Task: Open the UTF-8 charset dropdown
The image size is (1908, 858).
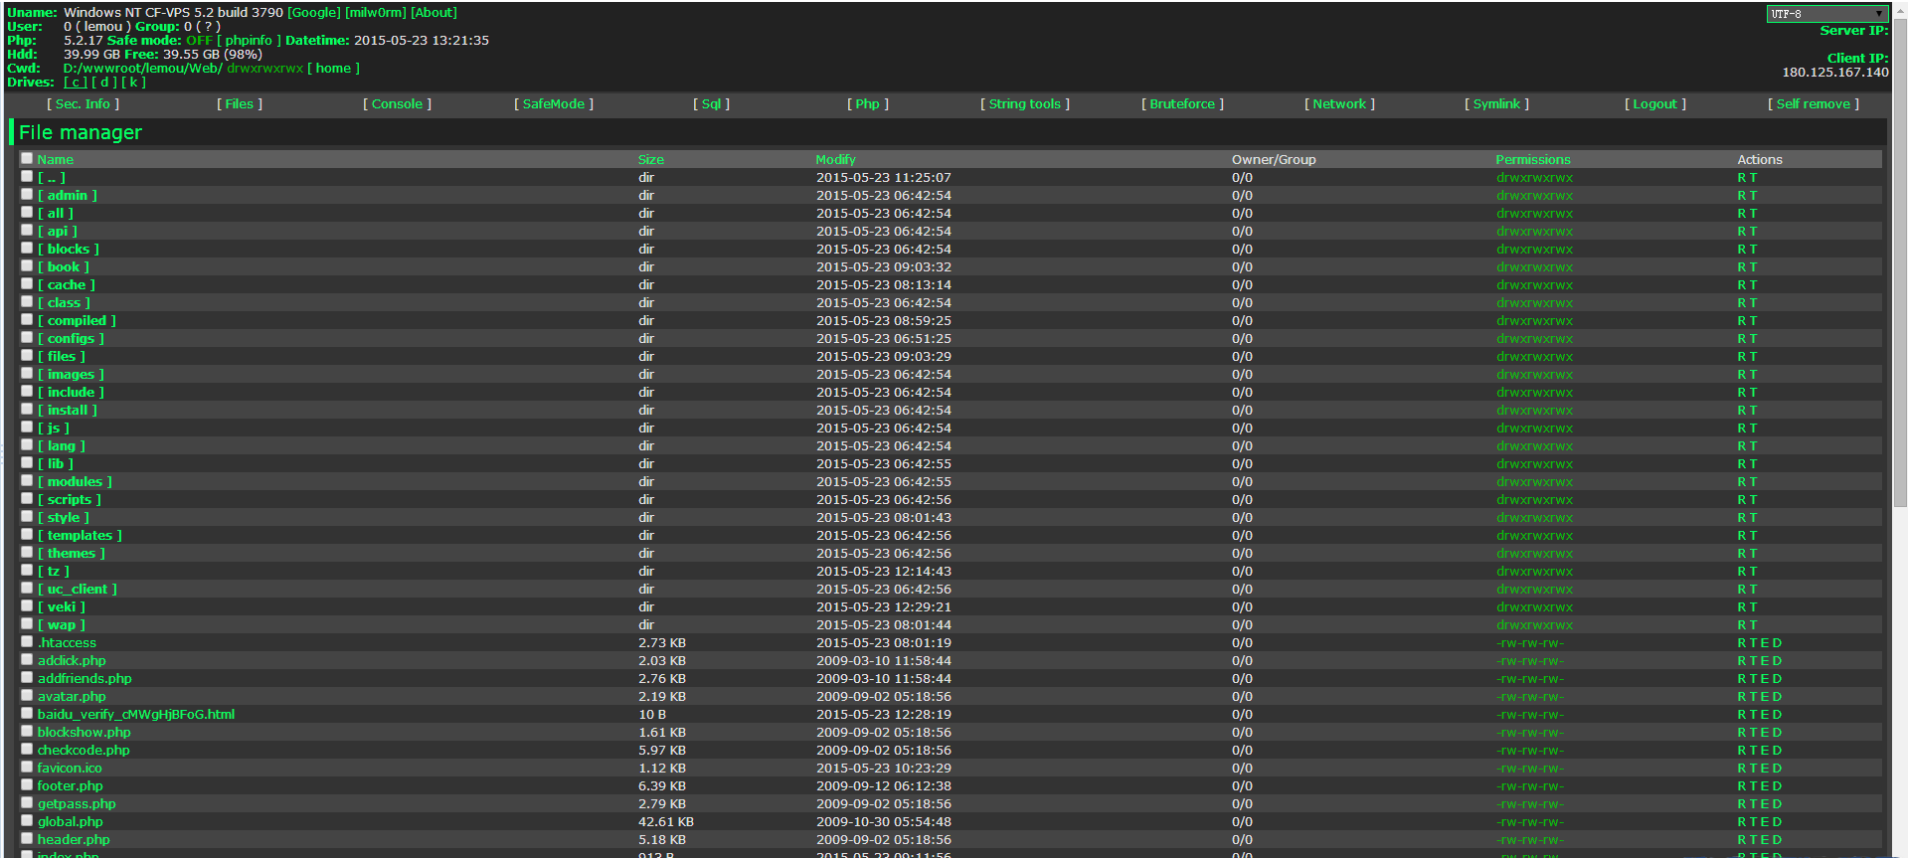Action: [1826, 13]
